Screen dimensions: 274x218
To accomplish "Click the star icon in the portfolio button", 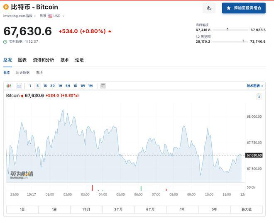I will [228, 8].
